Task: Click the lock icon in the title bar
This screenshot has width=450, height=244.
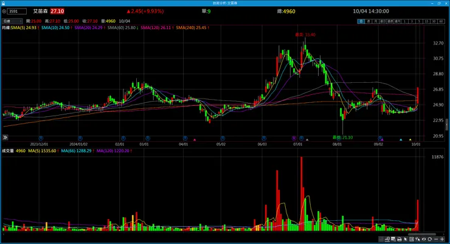Action: [3, 3]
